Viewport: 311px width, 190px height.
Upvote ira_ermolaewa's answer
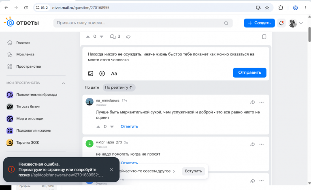[98, 126]
